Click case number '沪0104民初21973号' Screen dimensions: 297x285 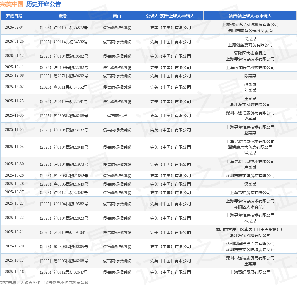pyautogui.click(x=71, y=164)
